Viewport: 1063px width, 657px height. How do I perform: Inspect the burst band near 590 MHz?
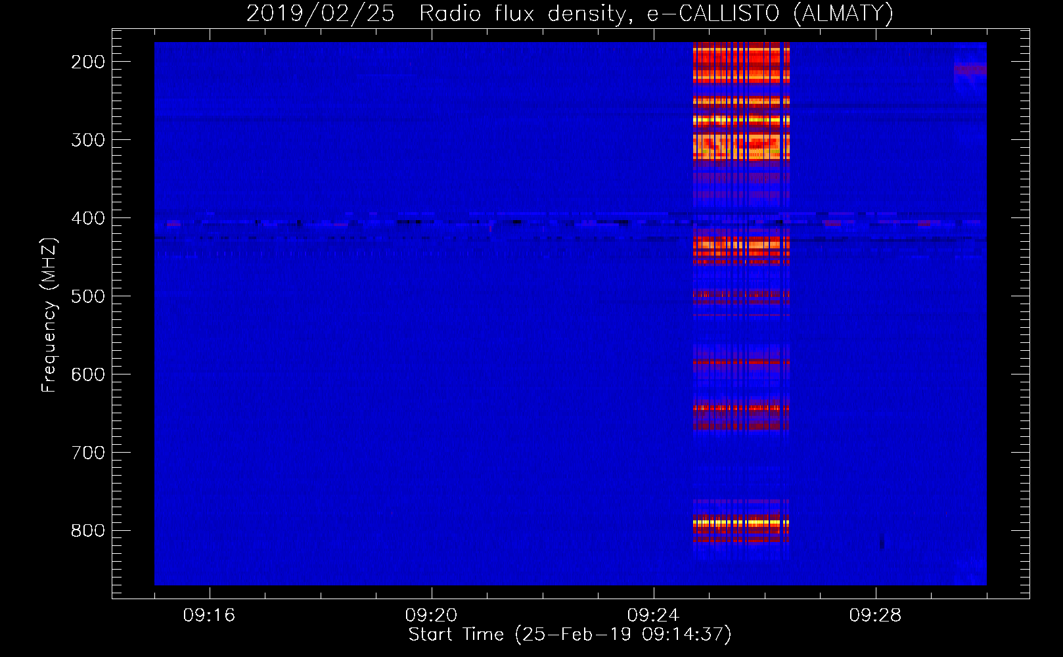741,362
